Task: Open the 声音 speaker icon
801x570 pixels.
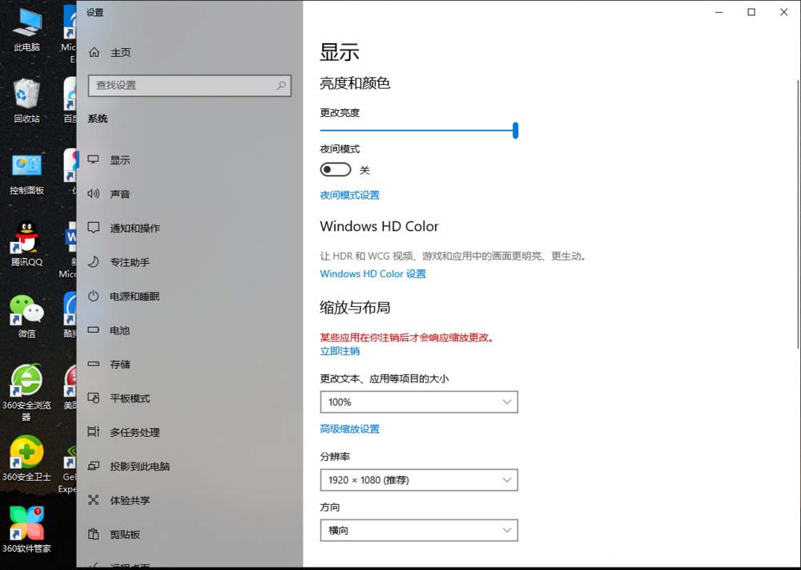Action: pos(94,194)
